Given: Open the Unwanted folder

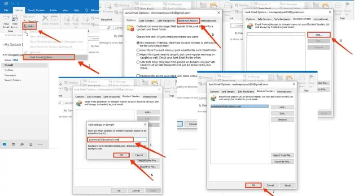Looking at the screenshot, I should tap(10, 75).
